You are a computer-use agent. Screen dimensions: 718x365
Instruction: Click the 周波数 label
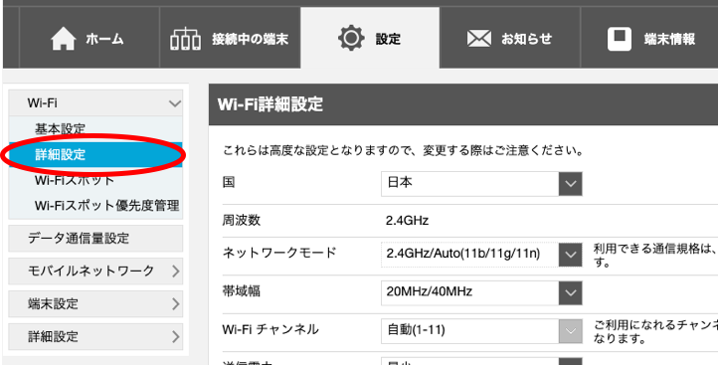point(242,220)
